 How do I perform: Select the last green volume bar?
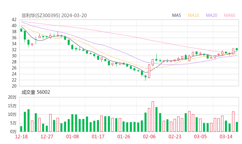(x=237, y=127)
